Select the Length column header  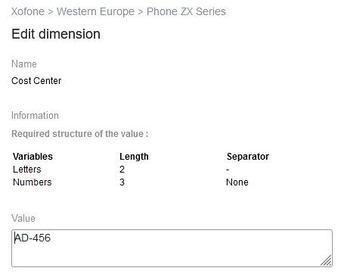click(134, 157)
